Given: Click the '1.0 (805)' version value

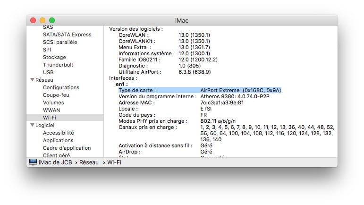Looking at the screenshot, I should tap(189, 66).
